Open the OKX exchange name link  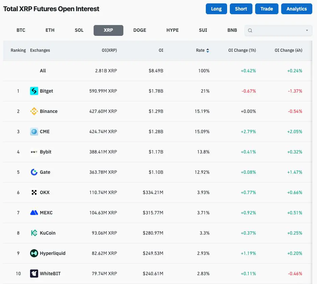[x=45, y=192]
